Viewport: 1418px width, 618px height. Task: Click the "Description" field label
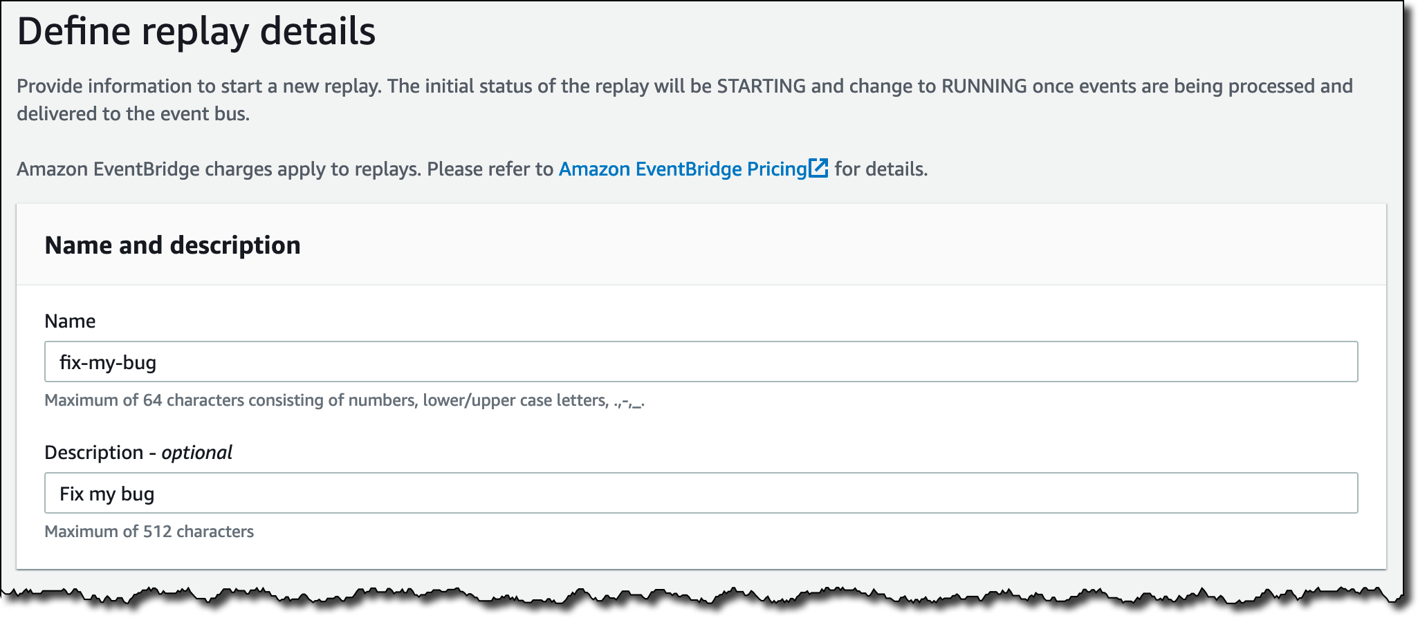[93, 452]
